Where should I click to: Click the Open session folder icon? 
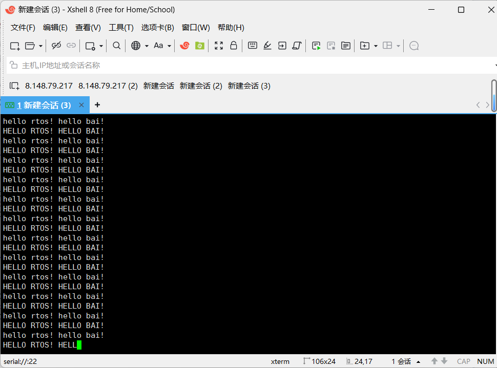pos(30,46)
